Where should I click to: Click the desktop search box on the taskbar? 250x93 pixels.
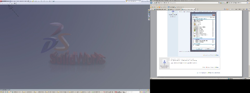[133, 92]
